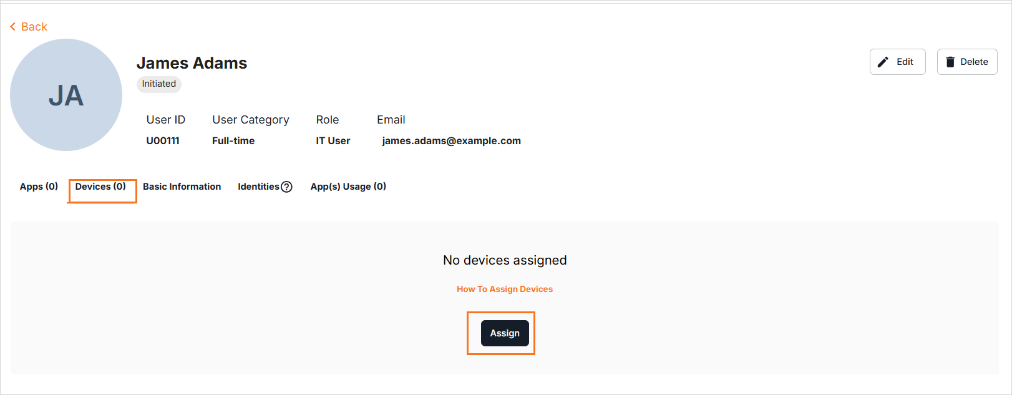Click the JA avatar circle
This screenshot has height=395, width=1012.
pyautogui.click(x=66, y=95)
